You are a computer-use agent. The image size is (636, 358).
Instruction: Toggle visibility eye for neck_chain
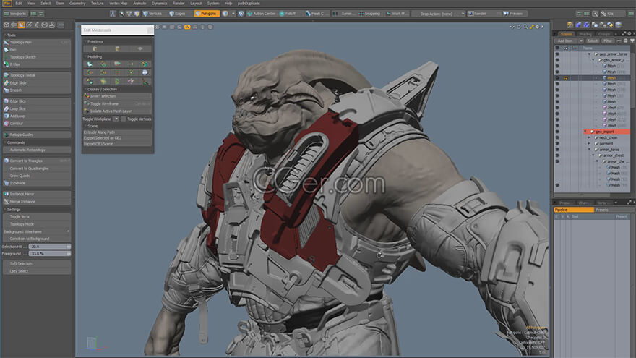click(x=557, y=137)
